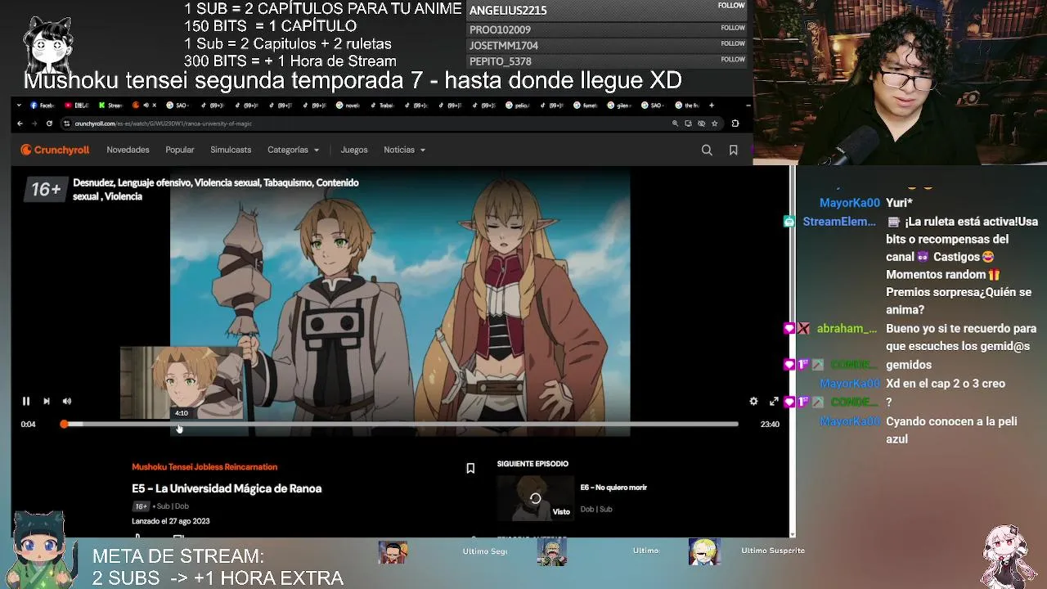Click the 16+ rating badge on video
The height and width of the screenshot is (589, 1047).
(x=46, y=190)
